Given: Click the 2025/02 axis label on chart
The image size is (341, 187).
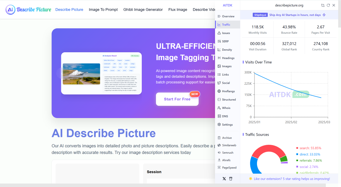Looking at the screenshot, I should point(291,122).
